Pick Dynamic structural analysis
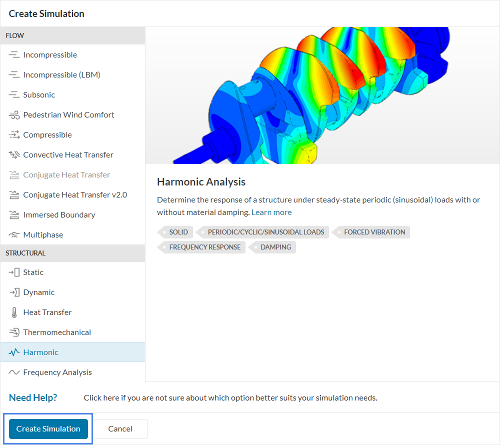500x445 pixels. tap(38, 292)
